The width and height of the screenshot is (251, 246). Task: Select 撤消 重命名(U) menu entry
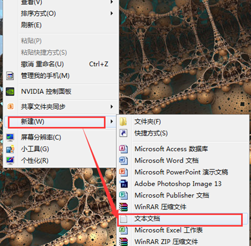click(43, 64)
